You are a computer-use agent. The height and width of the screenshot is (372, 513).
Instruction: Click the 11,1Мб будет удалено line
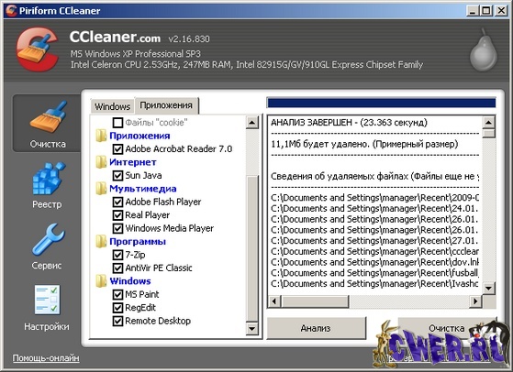[364, 144]
